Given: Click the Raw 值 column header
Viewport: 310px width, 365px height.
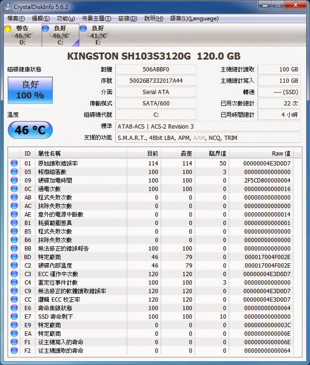Looking at the screenshot, I should 261,153.
